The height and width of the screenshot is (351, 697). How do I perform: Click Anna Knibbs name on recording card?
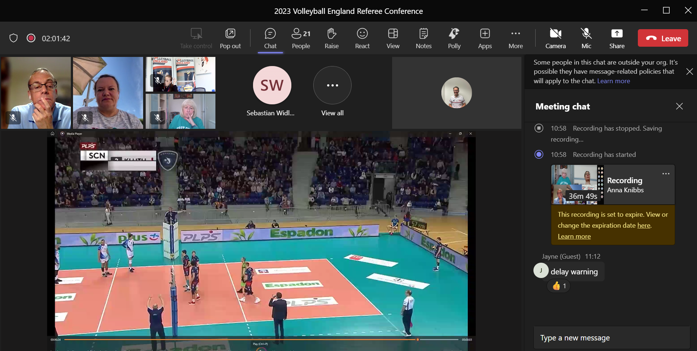625,190
